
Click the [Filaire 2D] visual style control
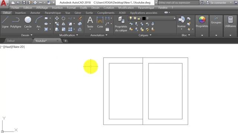click(18, 47)
